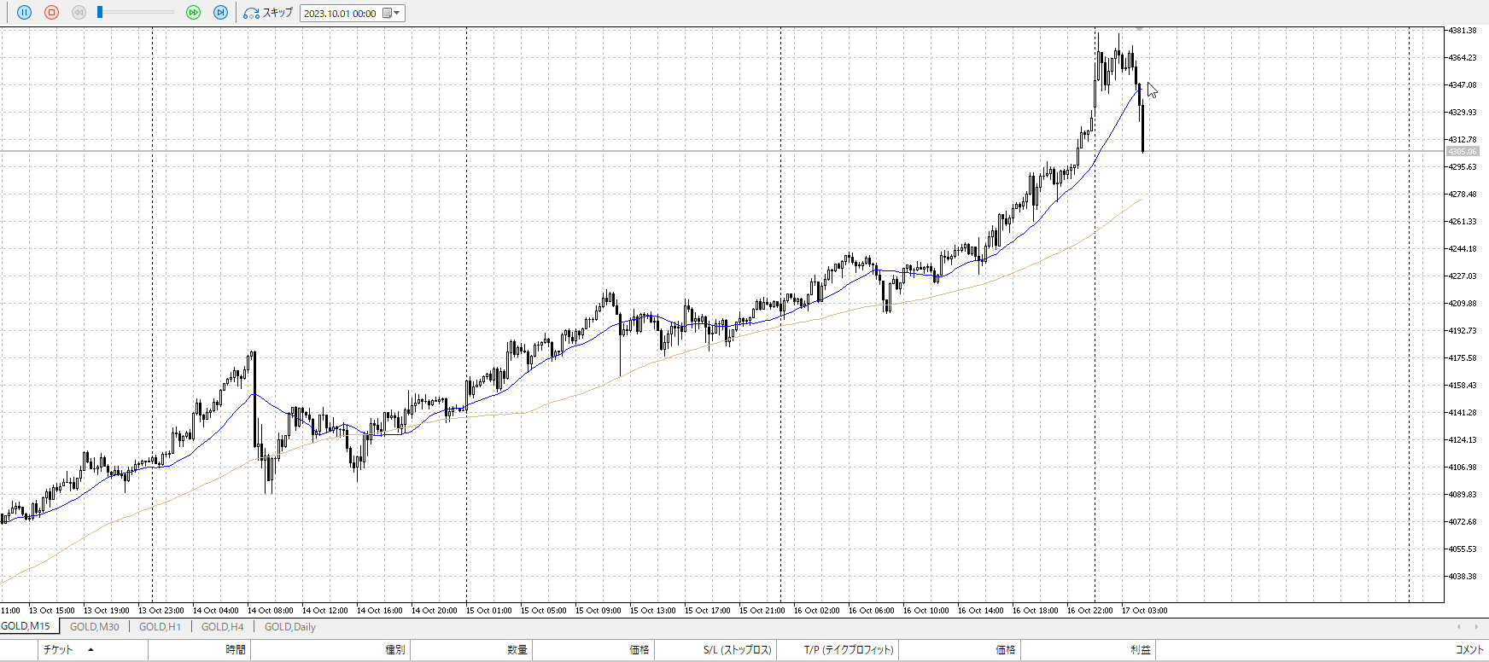Click the スキップ skip button

coord(268,13)
